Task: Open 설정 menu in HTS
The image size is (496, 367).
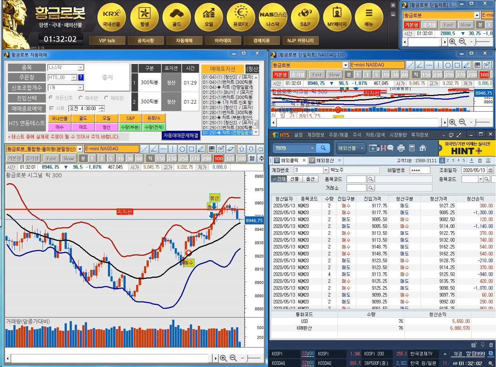Action: coord(299,135)
